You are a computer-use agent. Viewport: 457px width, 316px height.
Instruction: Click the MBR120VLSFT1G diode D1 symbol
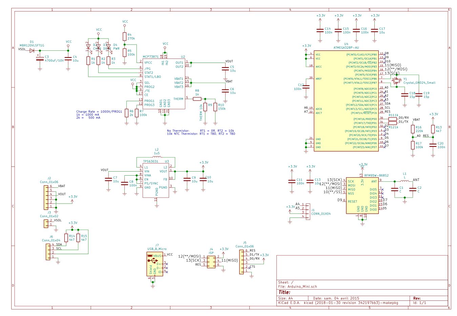(32, 51)
